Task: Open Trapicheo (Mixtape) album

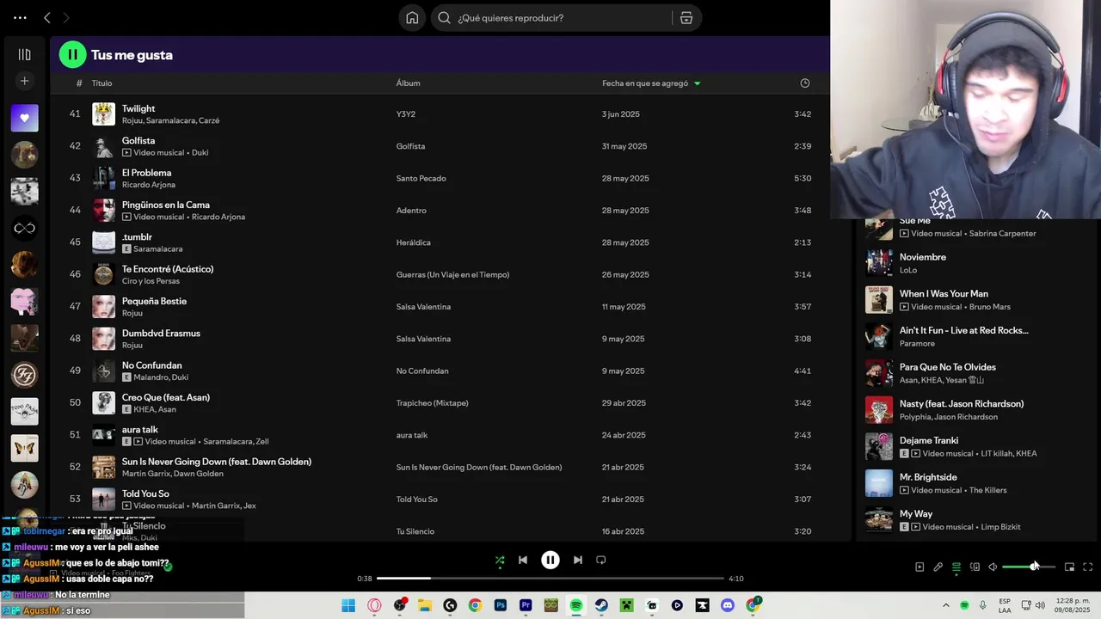Action: click(x=432, y=403)
